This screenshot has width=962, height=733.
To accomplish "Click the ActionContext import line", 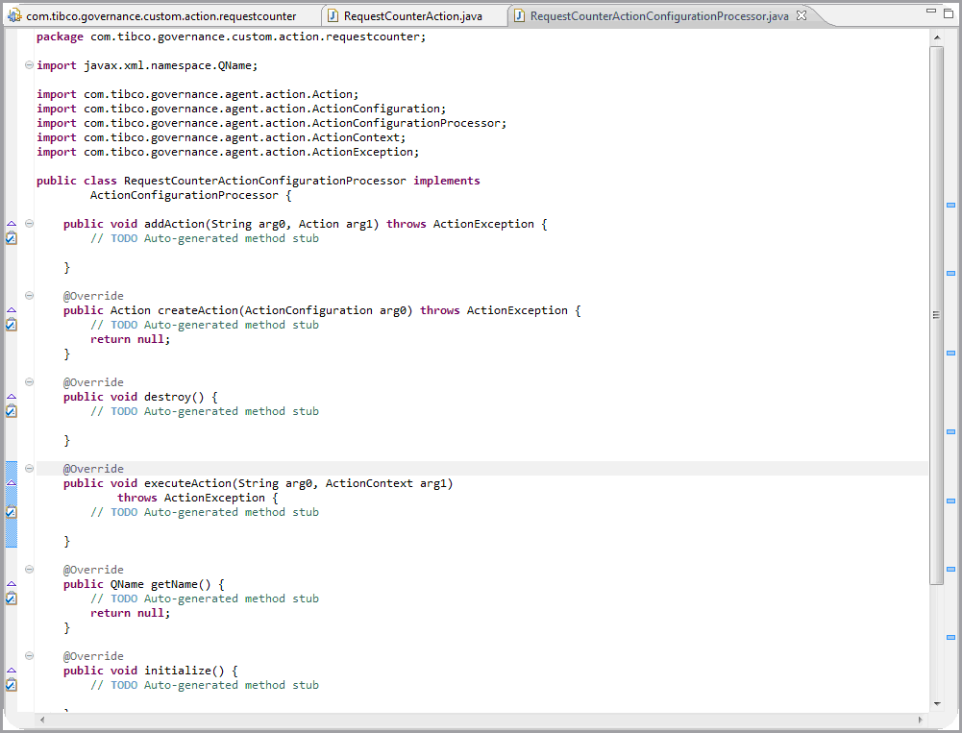I will click(x=221, y=137).
